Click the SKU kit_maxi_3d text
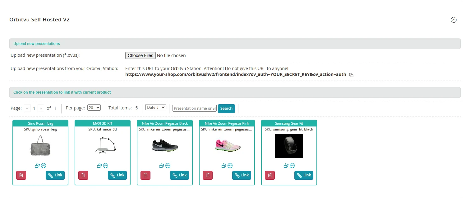 [x=103, y=129]
